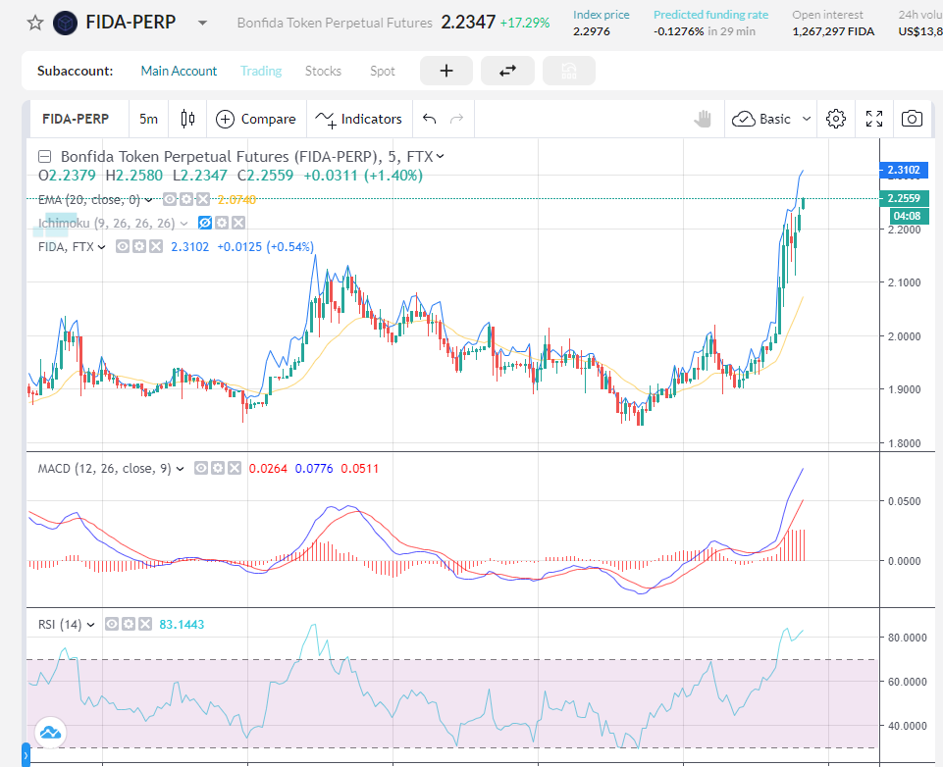This screenshot has width=943, height=767.
Task: Open FIDA, FTX series settings
Action: click(x=139, y=246)
